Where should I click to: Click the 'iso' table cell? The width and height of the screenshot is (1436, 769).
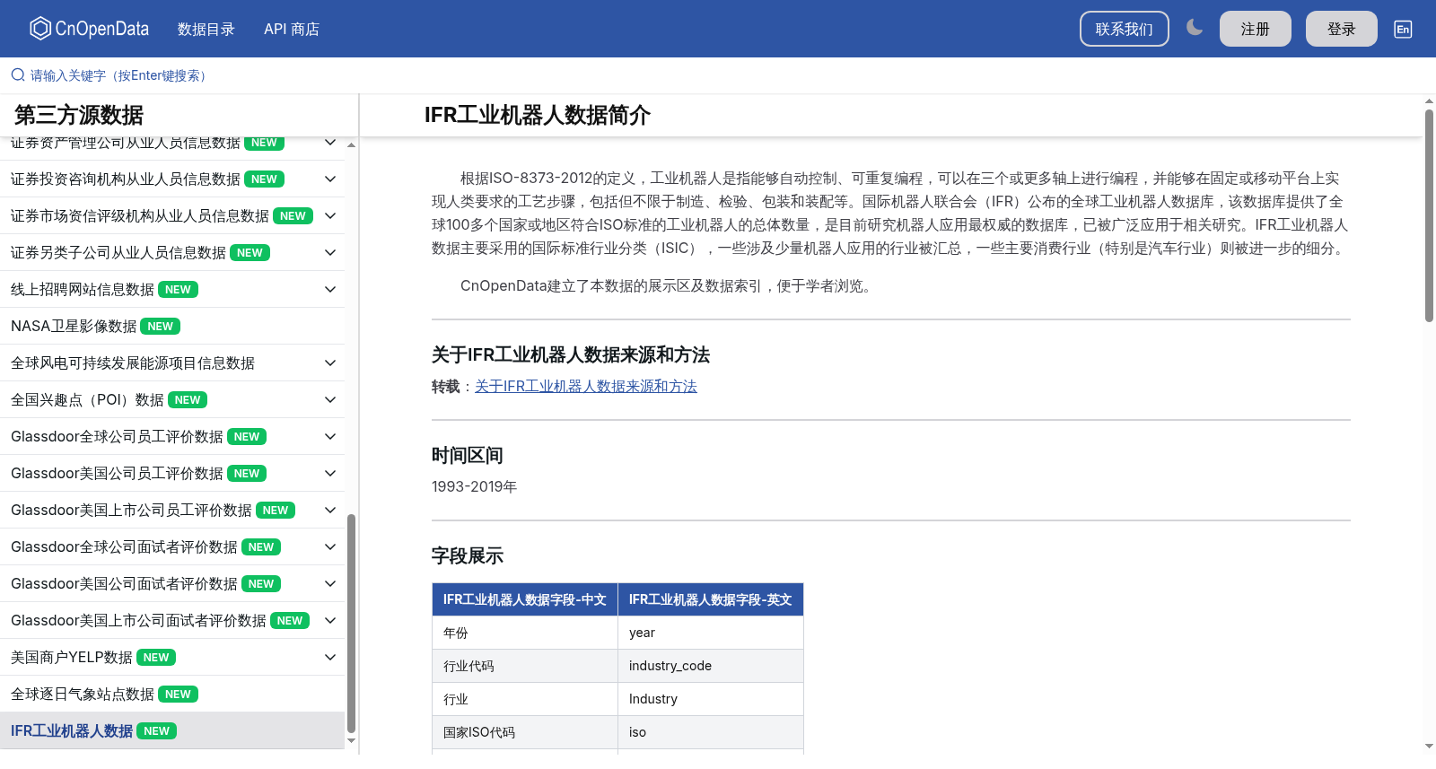[711, 732]
